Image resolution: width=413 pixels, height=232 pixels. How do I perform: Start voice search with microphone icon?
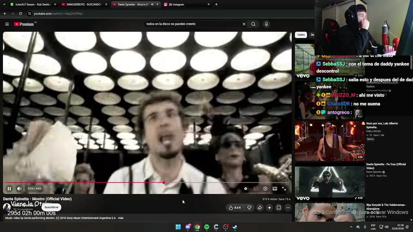(x=266, y=24)
